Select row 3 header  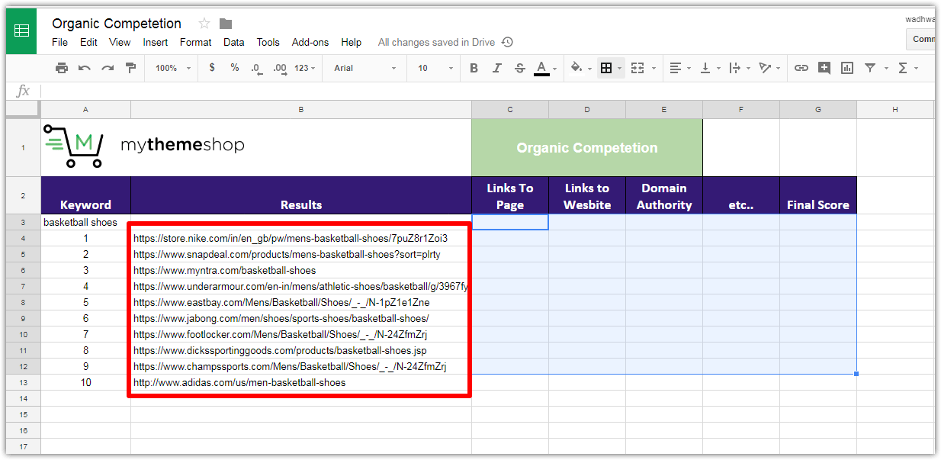tap(24, 223)
